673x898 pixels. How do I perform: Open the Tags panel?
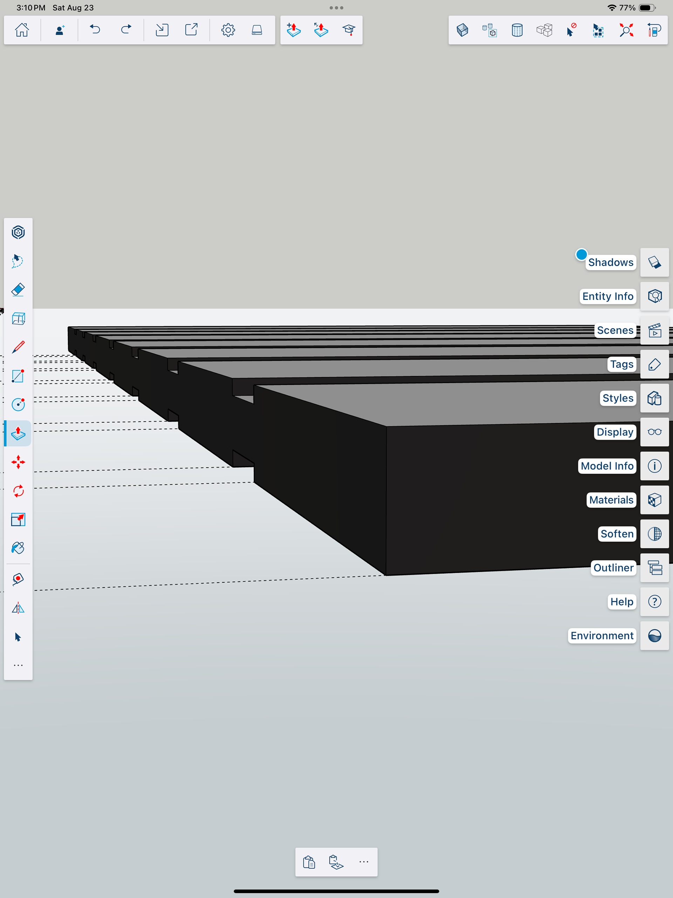654,364
